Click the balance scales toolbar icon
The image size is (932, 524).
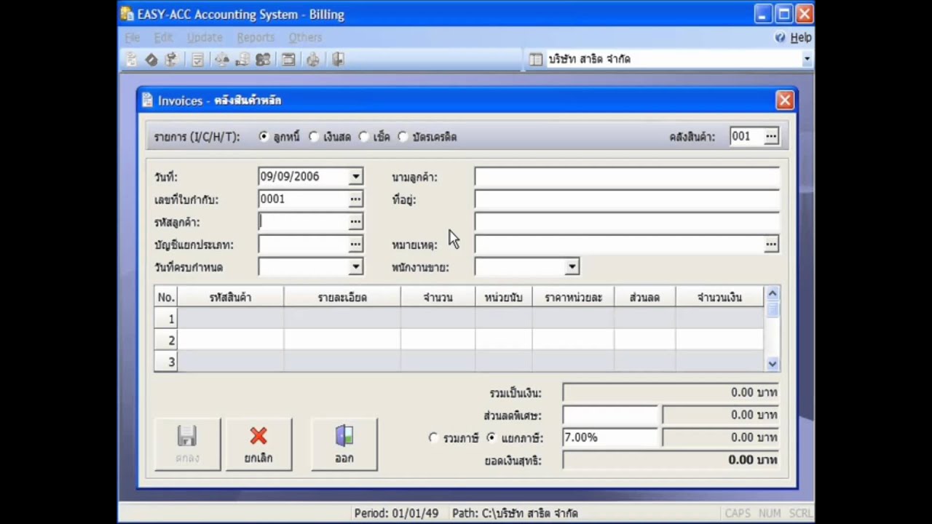222,60
